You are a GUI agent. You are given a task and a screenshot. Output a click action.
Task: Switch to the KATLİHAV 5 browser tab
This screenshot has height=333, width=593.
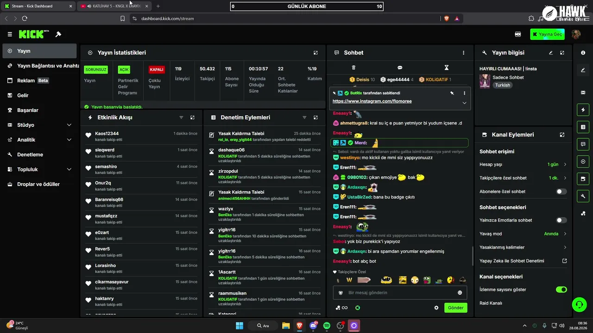[x=114, y=6]
